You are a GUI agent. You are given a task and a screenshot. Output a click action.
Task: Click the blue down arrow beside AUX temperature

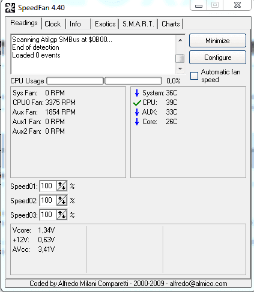[x=137, y=112]
